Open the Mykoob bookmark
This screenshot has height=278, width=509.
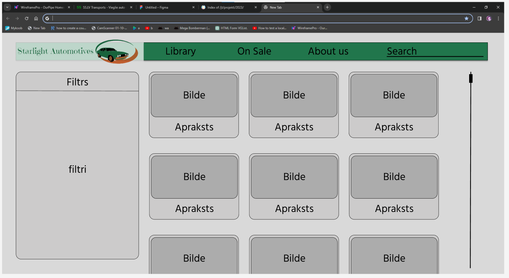point(14,28)
